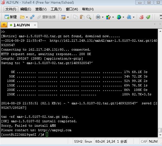Expand the dropdown arrow beside folder icon

(27, 17)
